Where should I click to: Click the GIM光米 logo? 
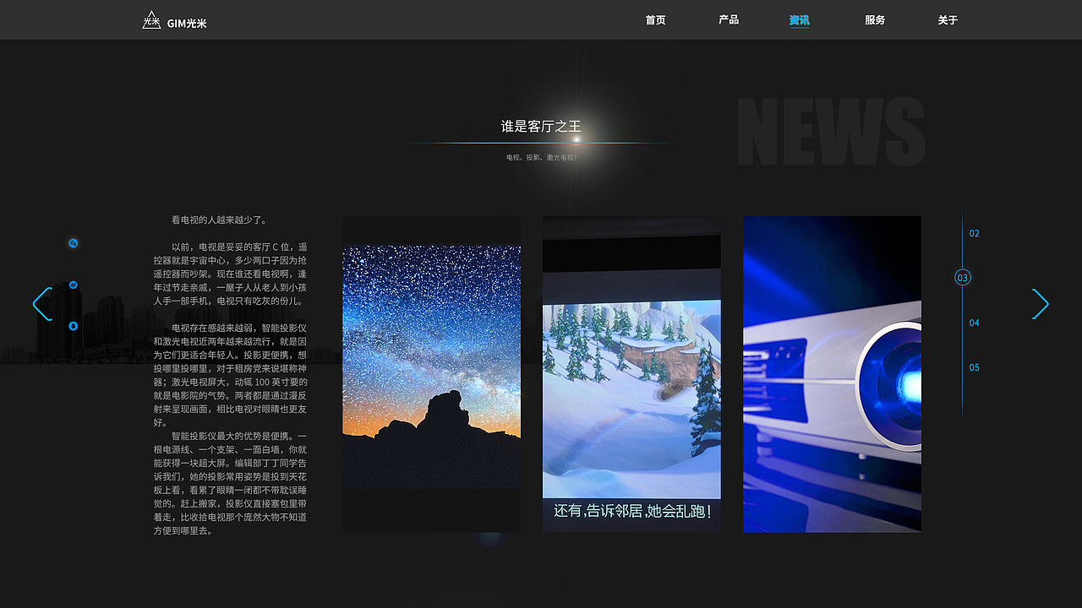[175, 20]
